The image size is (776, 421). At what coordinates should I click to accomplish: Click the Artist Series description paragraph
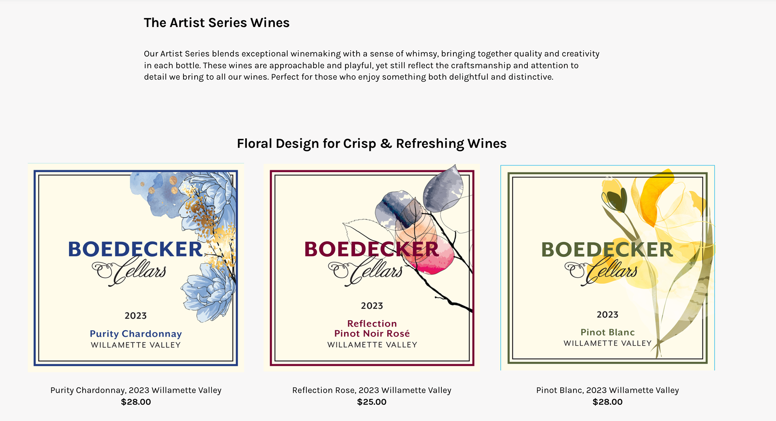tap(371, 65)
